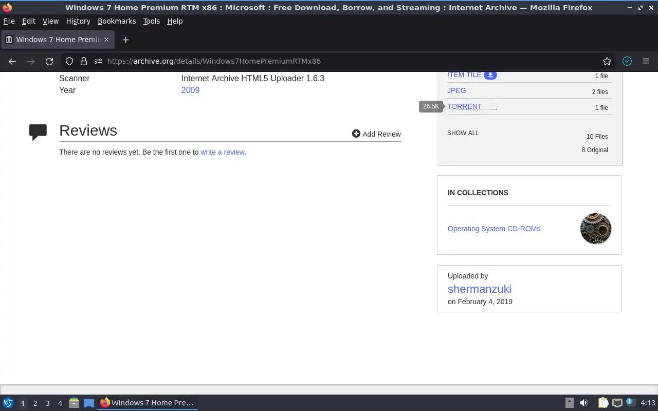Open site permissions icon in address bar
The width and height of the screenshot is (658, 411).
click(x=98, y=61)
